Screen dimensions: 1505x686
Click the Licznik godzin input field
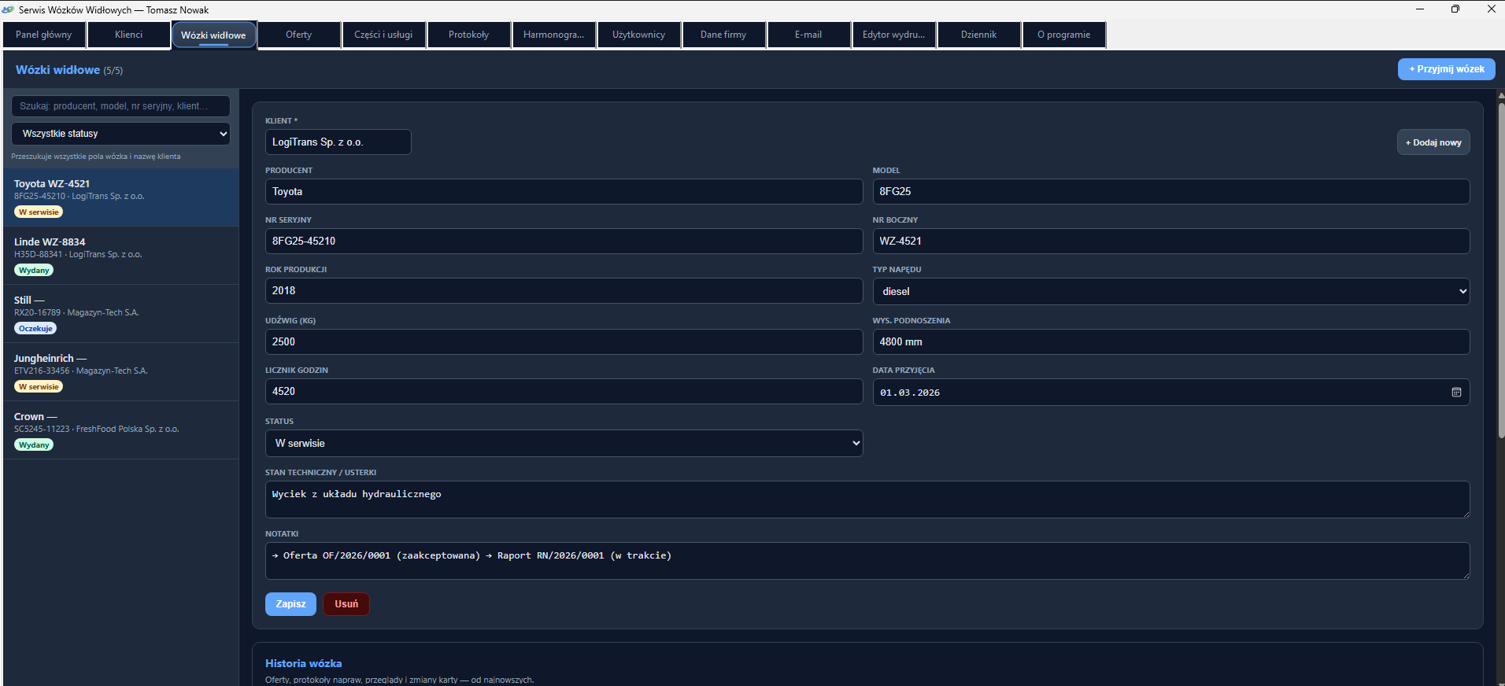pos(564,392)
